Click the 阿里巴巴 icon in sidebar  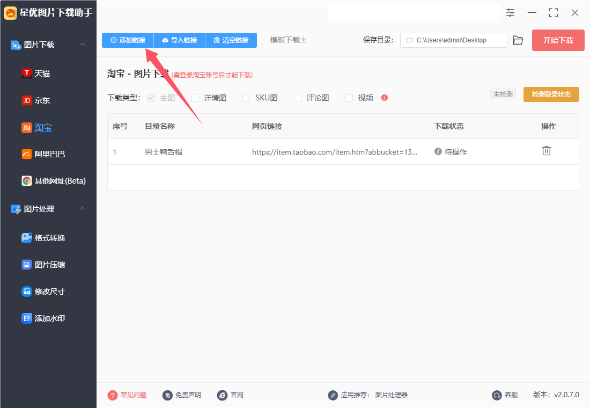click(x=26, y=154)
